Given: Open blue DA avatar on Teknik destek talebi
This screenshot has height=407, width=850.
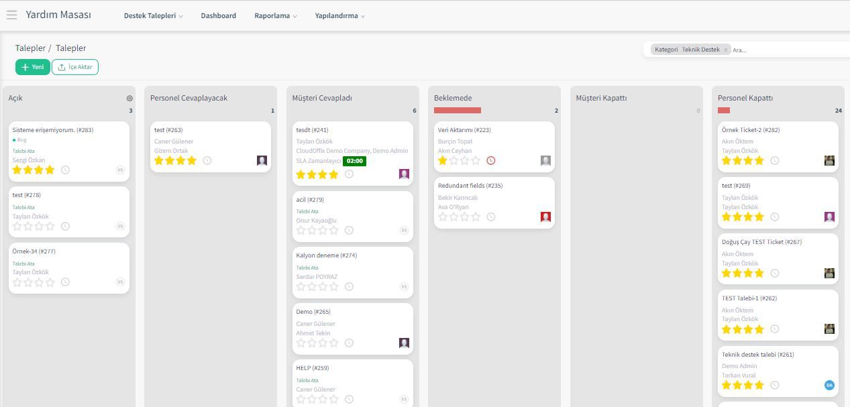Looking at the screenshot, I should point(829,385).
